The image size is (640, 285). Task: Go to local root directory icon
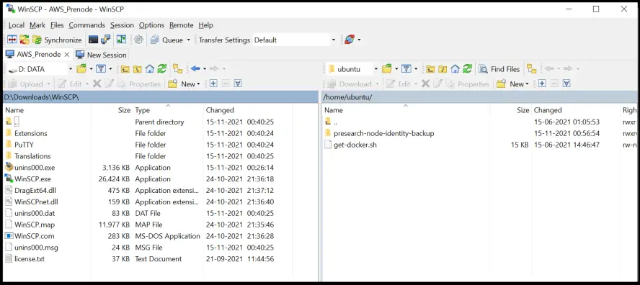137,69
